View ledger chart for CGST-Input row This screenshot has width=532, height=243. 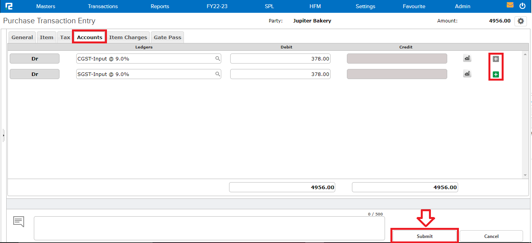pos(467,58)
